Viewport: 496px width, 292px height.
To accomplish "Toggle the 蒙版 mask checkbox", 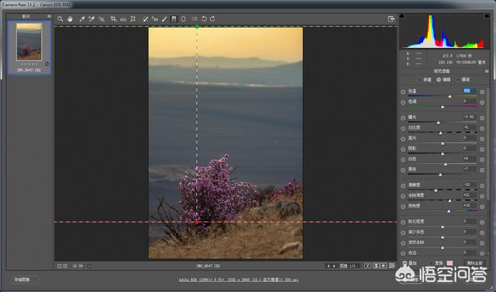I will click(431, 263).
